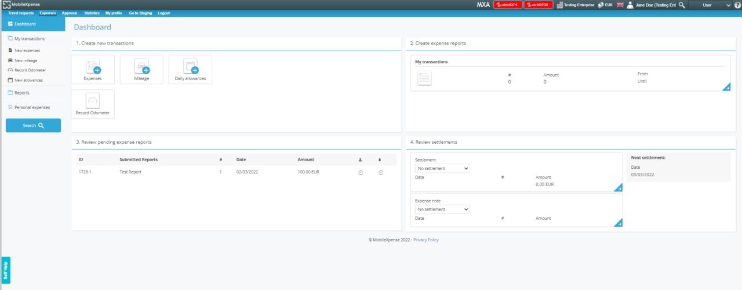Open the Daily allowances tile
The image size is (742, 290).
(x=190, y=69)
